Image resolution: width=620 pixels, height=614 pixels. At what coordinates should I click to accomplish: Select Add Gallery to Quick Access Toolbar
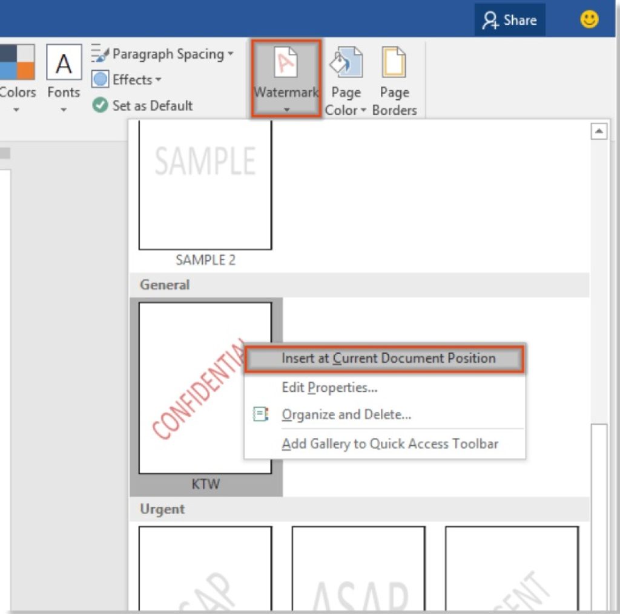390,444
